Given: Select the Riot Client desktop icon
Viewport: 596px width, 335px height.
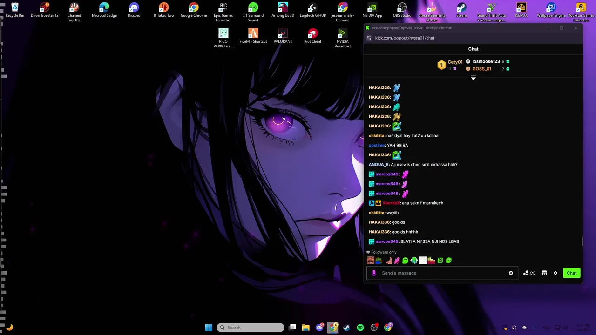Looking at the screenshot, I should point(312,36).
